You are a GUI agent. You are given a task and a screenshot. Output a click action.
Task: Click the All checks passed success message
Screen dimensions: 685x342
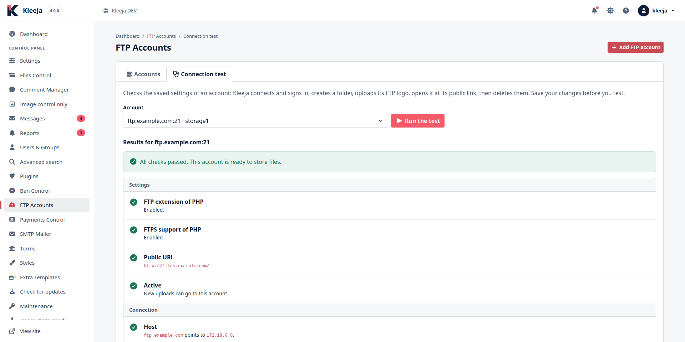pyautogui.click(x=390, y=162)
